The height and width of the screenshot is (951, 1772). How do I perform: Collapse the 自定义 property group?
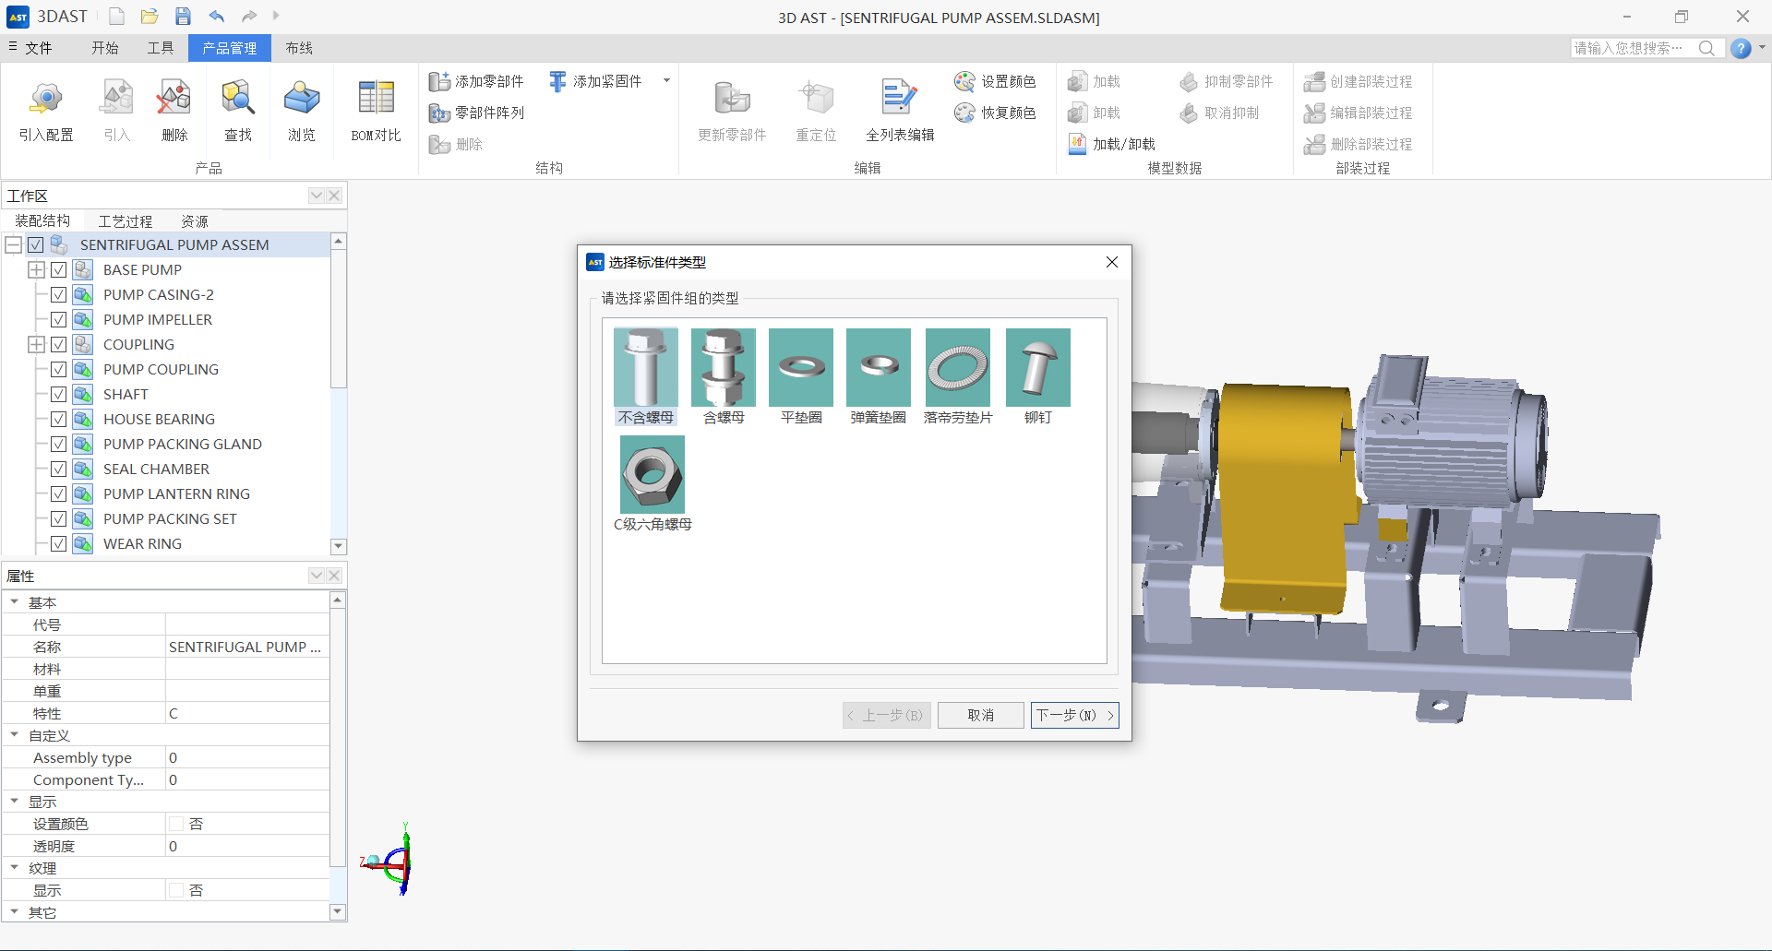(x=15, y=735)
